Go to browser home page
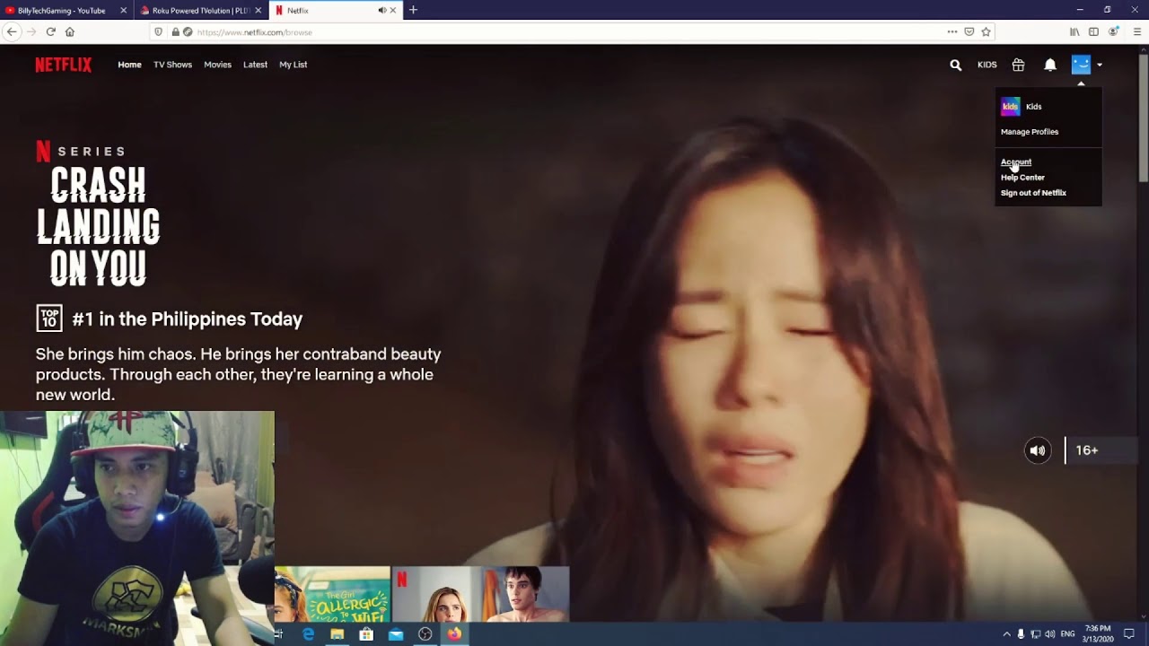The width and height of the screenshot is (1149, 646). pyautogui.click(x=70, y=31)
